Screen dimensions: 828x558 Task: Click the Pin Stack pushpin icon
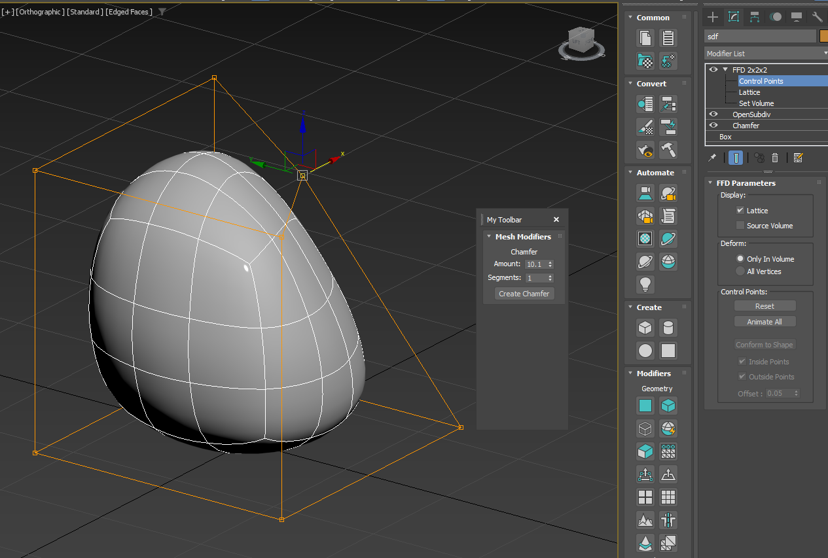(713, 158)
